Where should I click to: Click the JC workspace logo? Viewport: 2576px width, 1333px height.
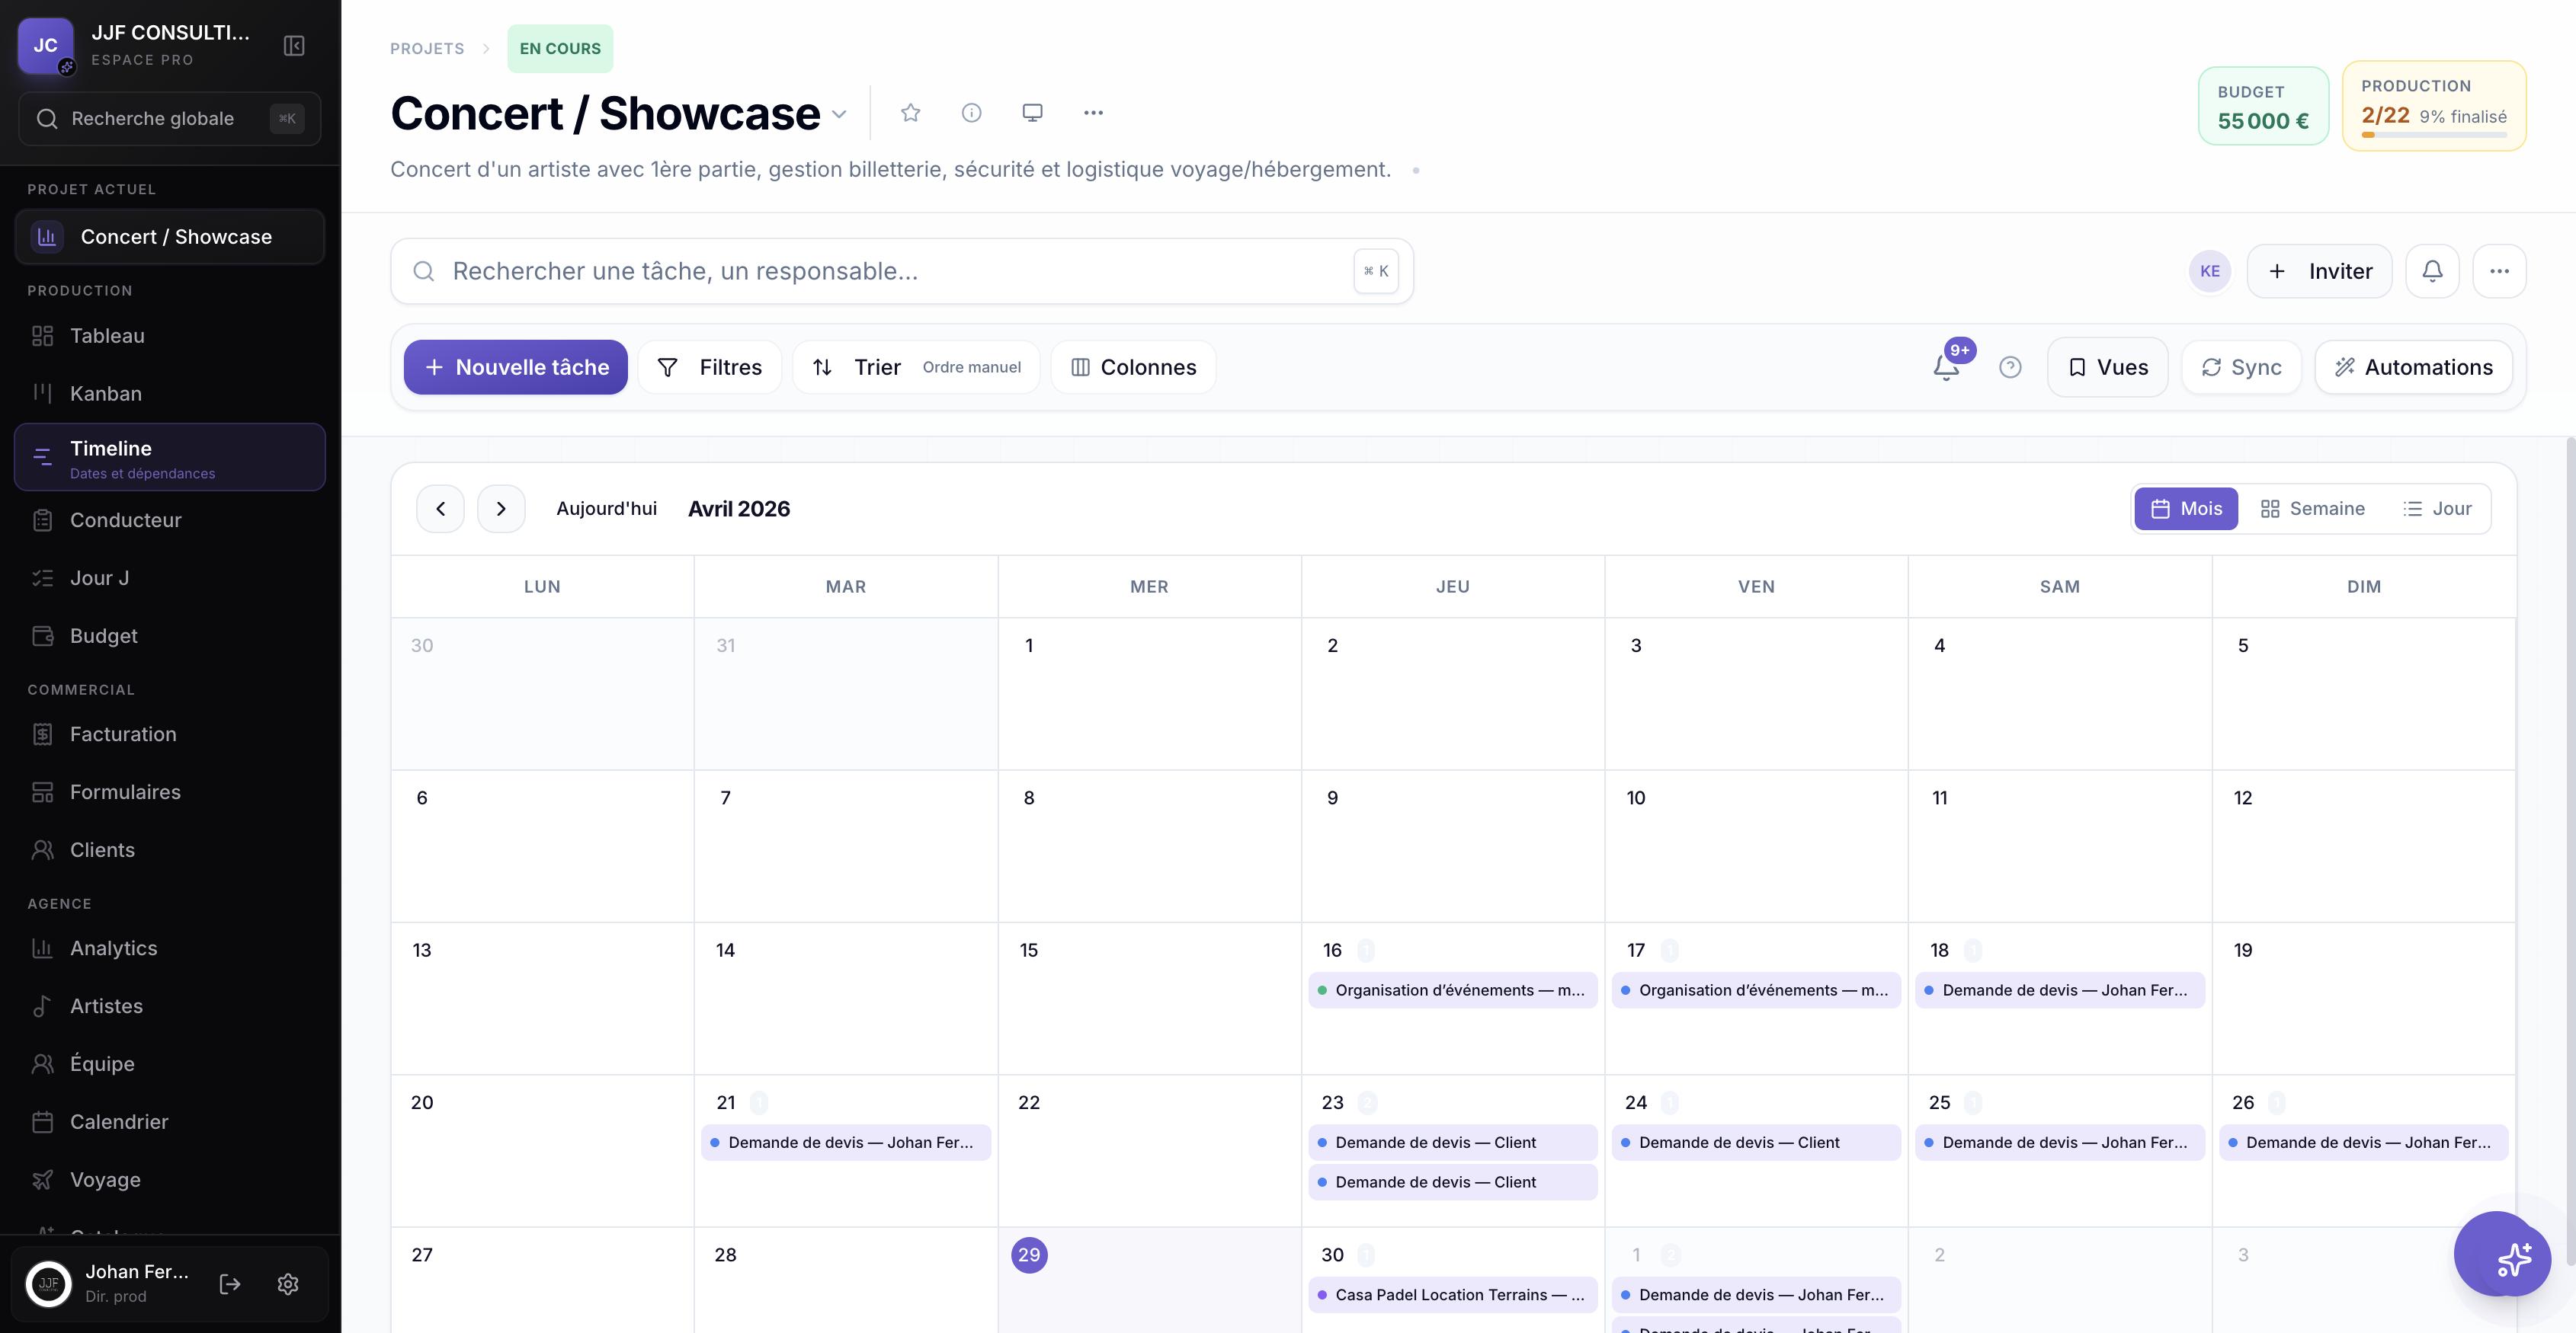[x=45, y=45]
